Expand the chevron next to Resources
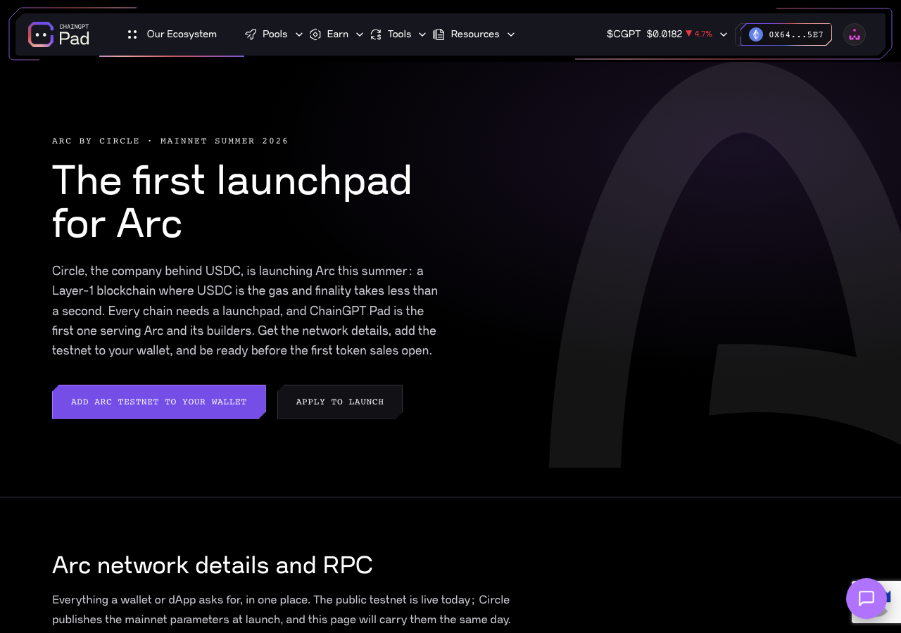This screenshot has width=901, height=633. coord(511,34)
